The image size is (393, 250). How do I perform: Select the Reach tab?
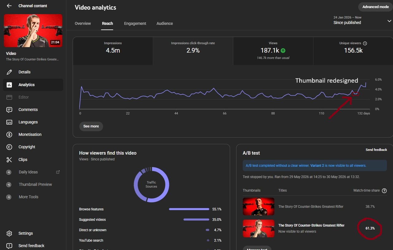[x=107, y=24]
